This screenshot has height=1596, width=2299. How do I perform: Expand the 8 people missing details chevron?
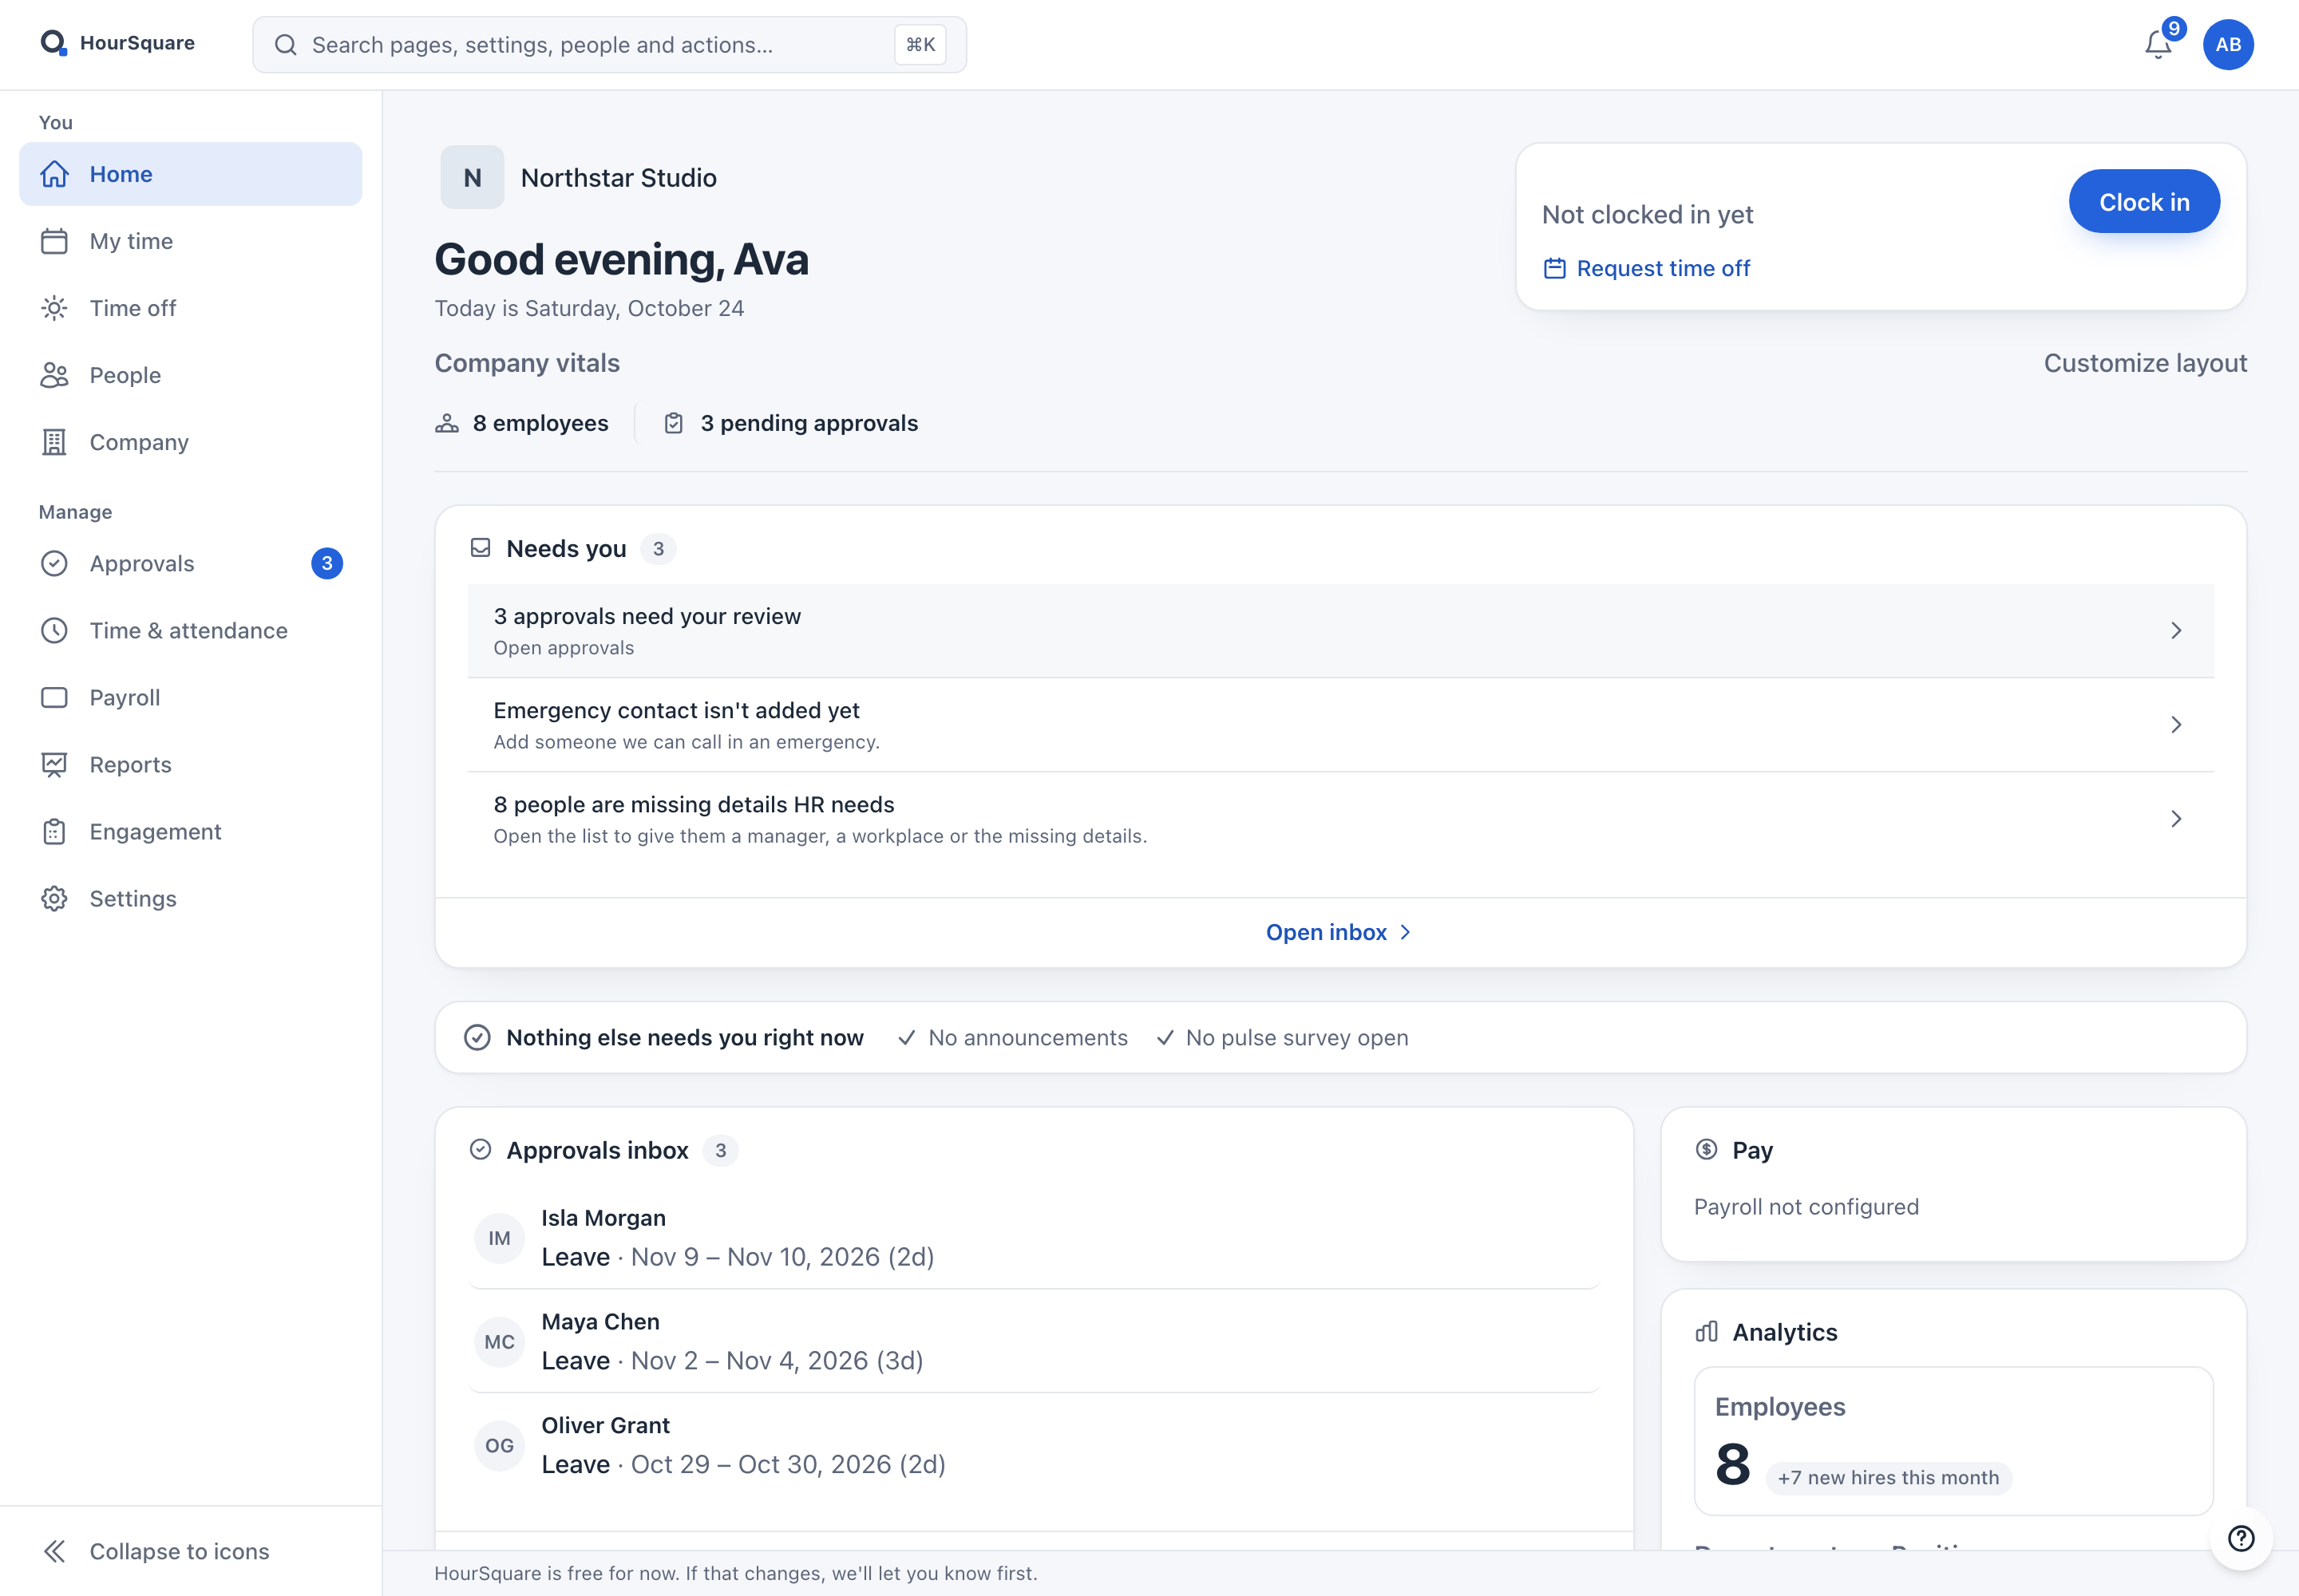2176,818
